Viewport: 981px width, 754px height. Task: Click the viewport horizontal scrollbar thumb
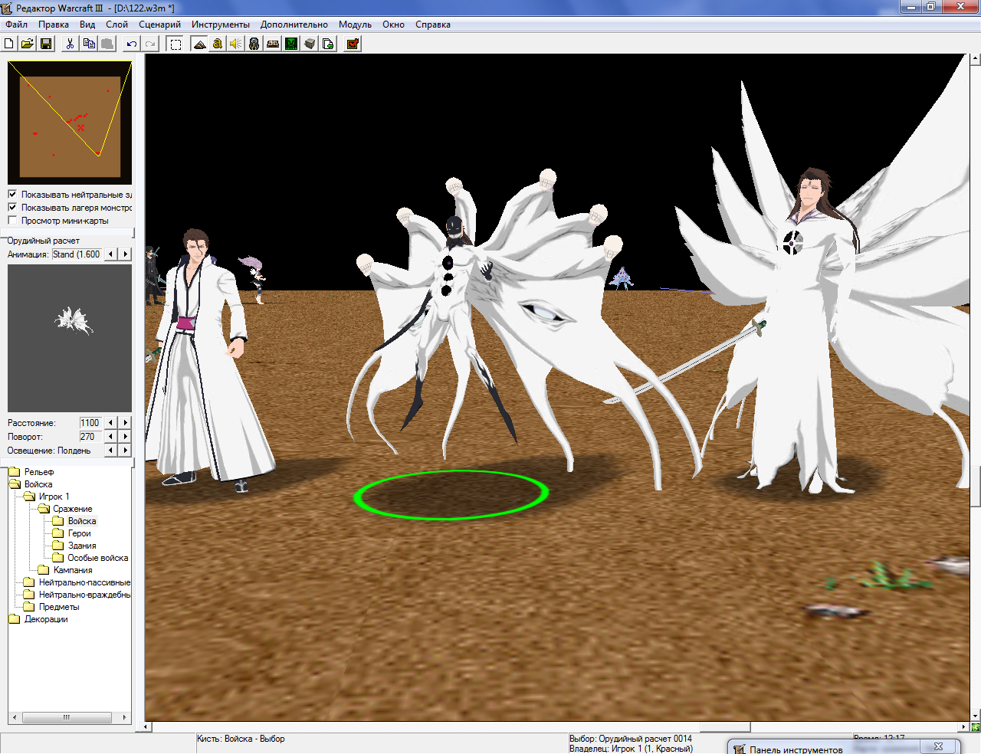click(726, 726)
